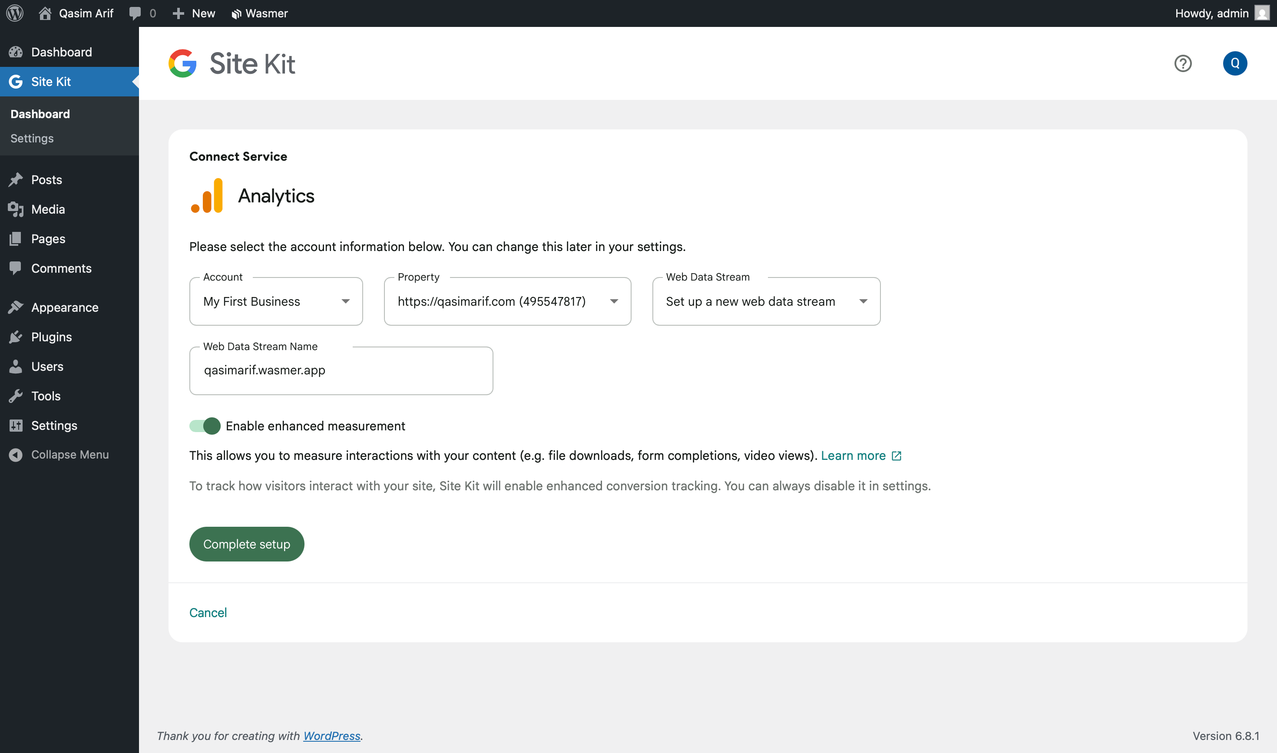Select Site Kit in the admin sidebar
This screenshot has height=753, width=1277.
(x=69, y=82)
